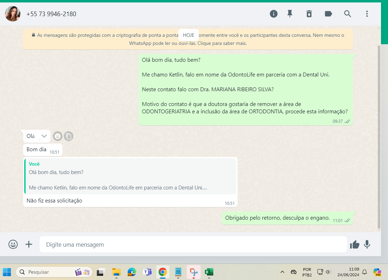Open contact info icon in chat header

(x=273, y=14)
